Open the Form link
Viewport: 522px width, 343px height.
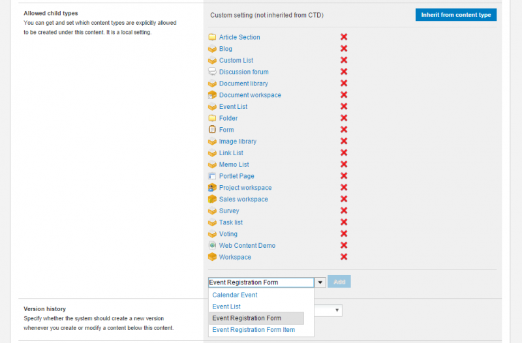pyautogui.click(x=226, y=130)
